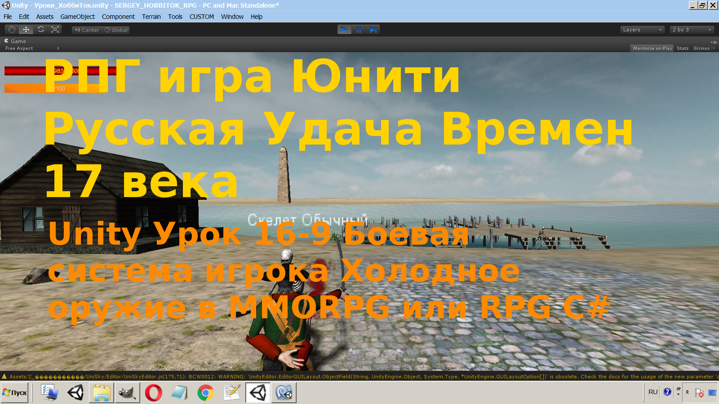
Task: Open the Action Center flag icon
Action: [x=699, y=393]
